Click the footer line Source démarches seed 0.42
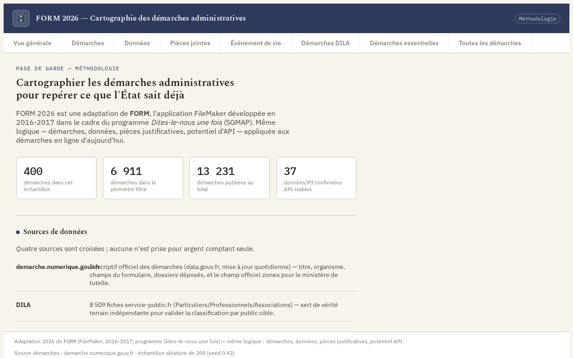The width and height of the screenshot is (573, 358). (124, 353)
